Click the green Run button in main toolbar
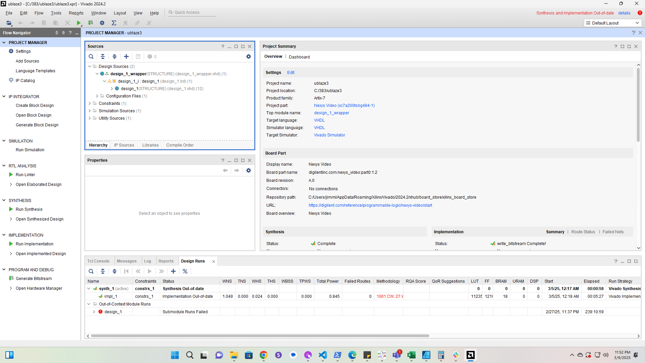This screenshot has height=363, width=645. (x=79, y=23)
